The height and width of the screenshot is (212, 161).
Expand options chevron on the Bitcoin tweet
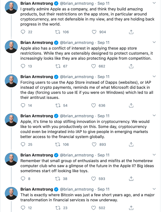pyautogui.click(x=154, y=189)
